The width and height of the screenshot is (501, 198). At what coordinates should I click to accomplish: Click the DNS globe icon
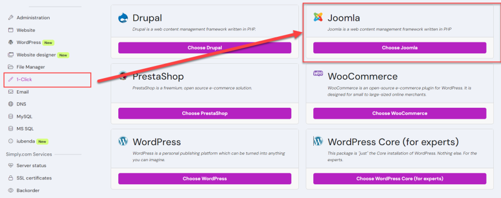(x=10, y=104)
